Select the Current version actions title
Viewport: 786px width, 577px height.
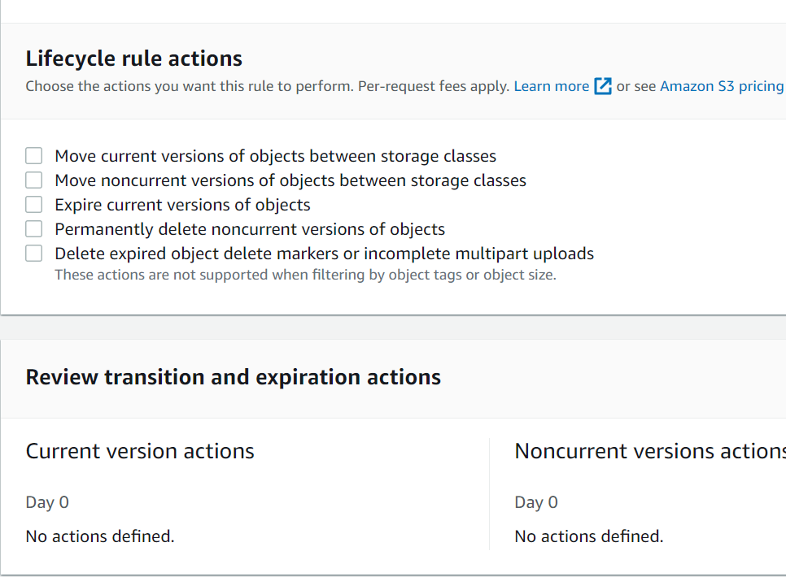tap(140, 451)
